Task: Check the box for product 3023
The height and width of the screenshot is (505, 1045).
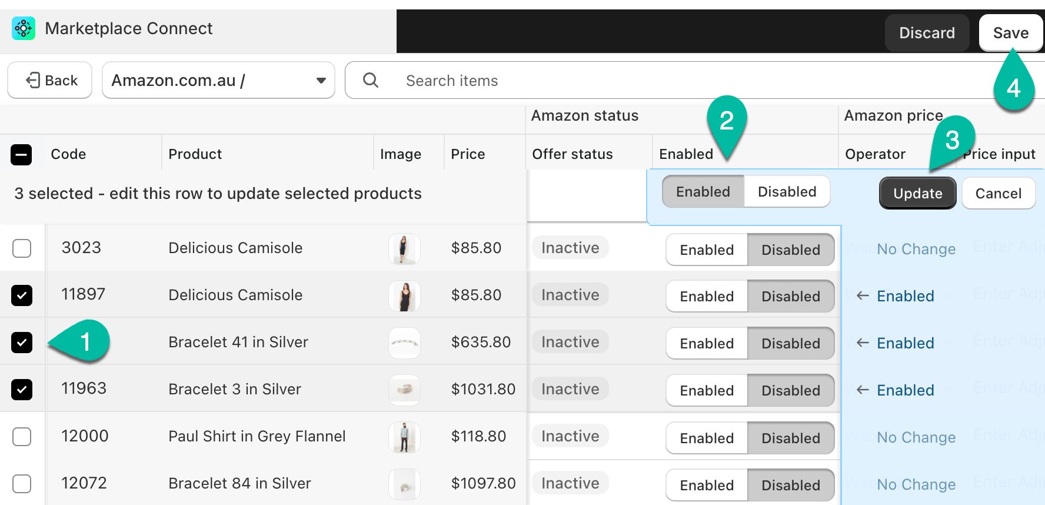Action: pyautogui.click(x=22, y=248)
